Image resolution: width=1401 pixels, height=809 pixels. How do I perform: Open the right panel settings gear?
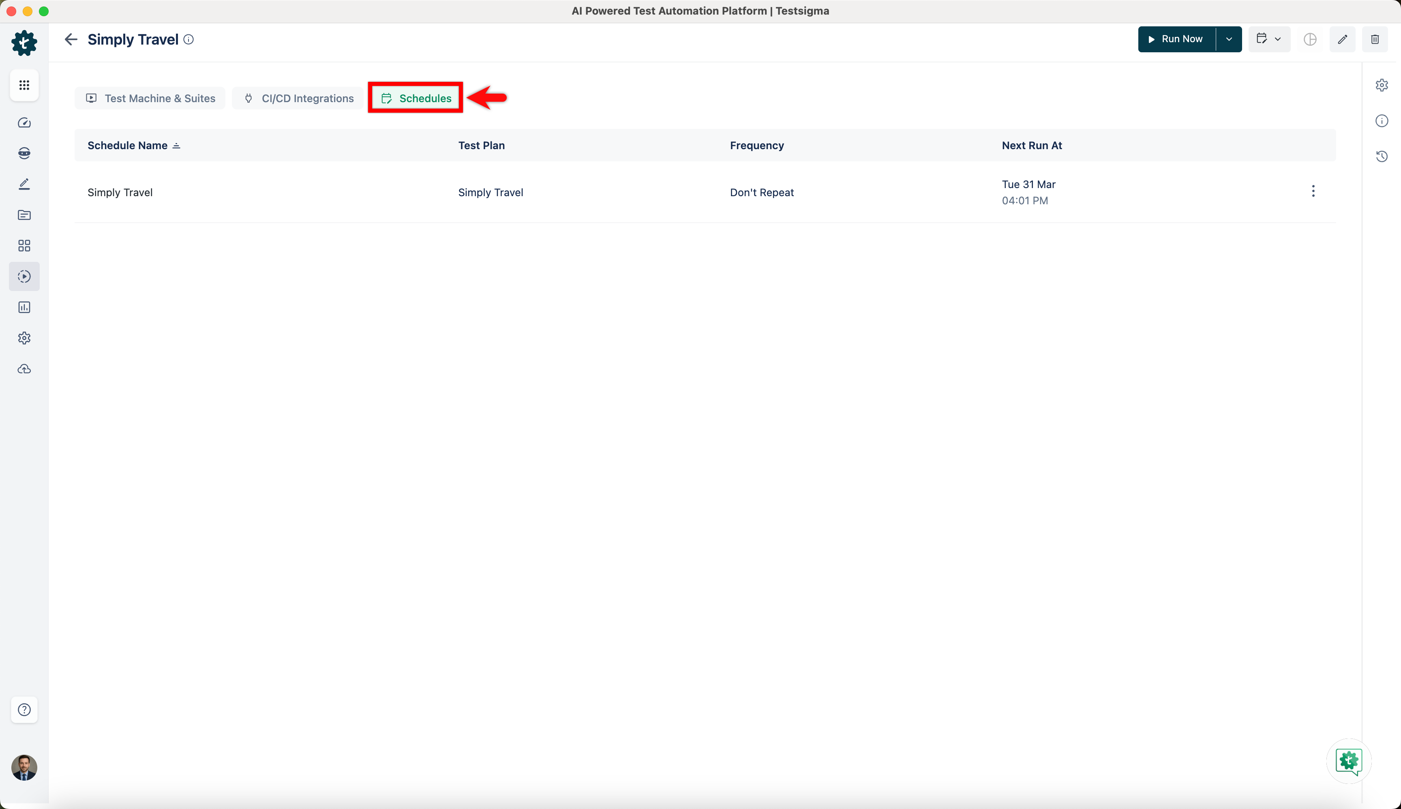(1382, 85)
